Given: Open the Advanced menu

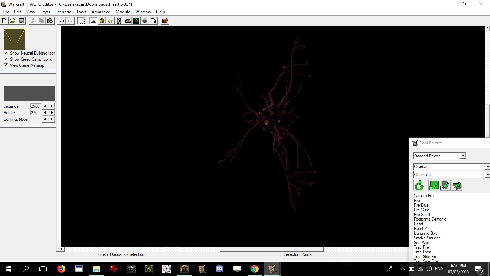Looking at the screenshot, I should click(x=101, y=12).
